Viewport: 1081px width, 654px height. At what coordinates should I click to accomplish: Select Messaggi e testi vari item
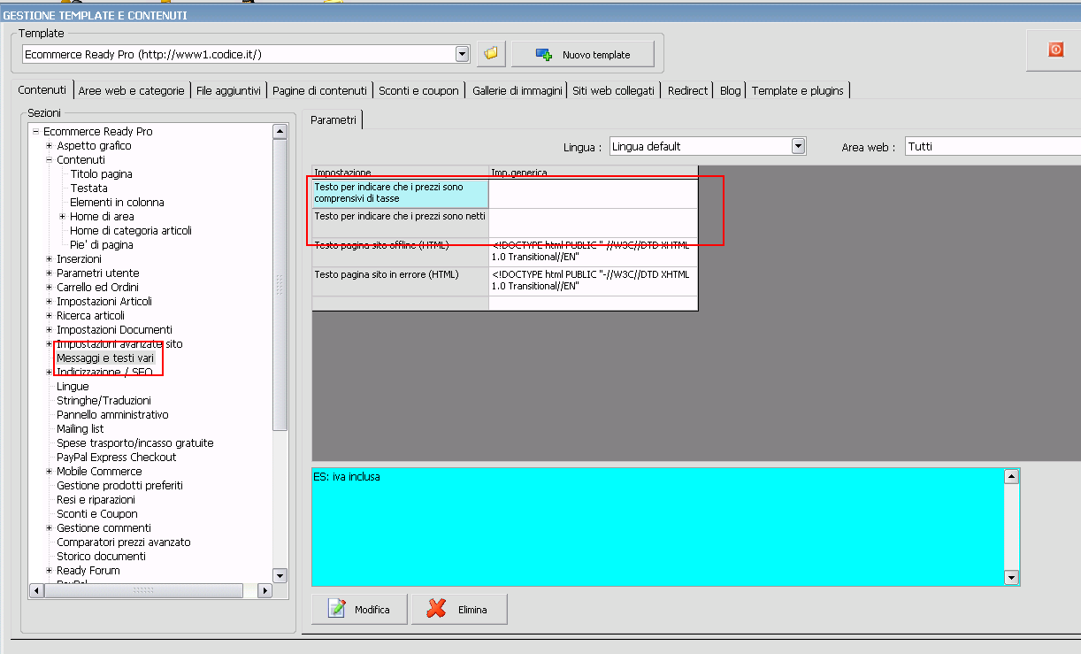click(105, 358)
